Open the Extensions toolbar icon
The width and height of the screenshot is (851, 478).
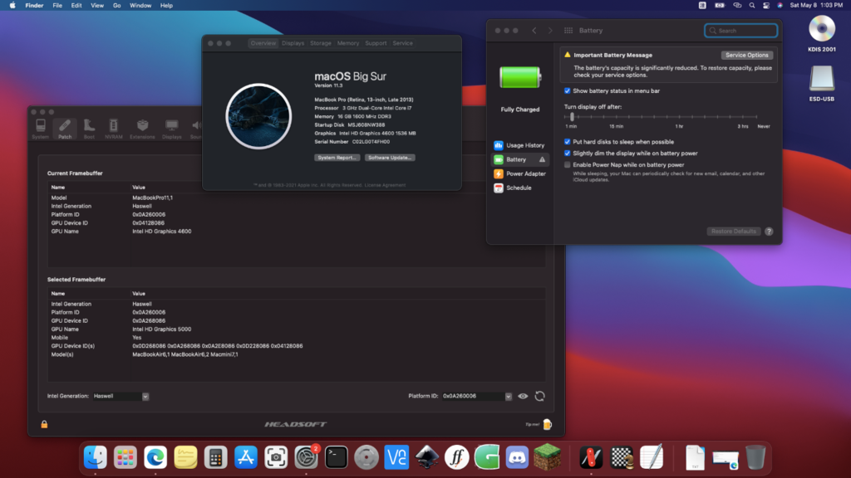[x=143, y=128]
